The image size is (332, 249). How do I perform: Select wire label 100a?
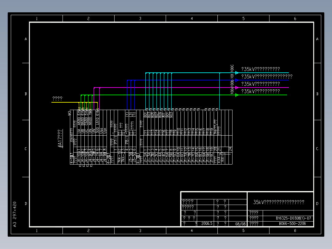tap(232, 90)
